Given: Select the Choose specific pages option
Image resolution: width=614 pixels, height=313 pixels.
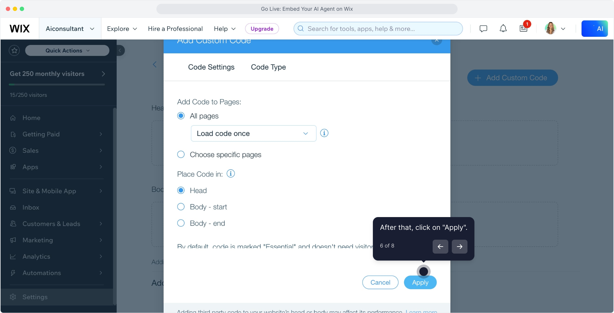Looking at the screenshot, I should click(181, 154).
